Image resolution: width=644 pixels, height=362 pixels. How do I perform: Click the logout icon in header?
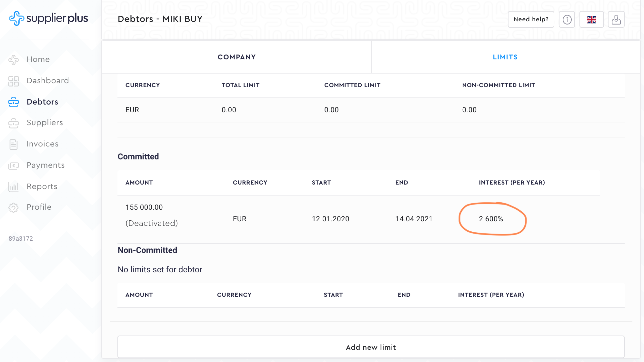coord(616,19)
